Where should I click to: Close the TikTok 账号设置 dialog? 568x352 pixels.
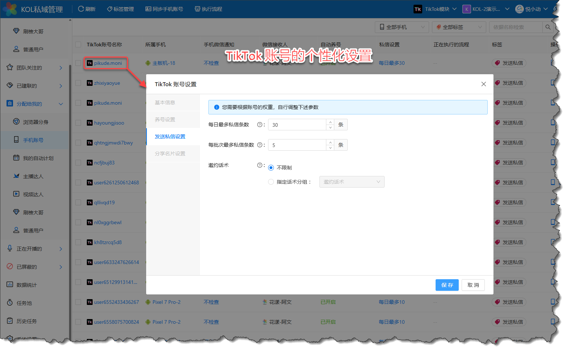tap(483, 84)
